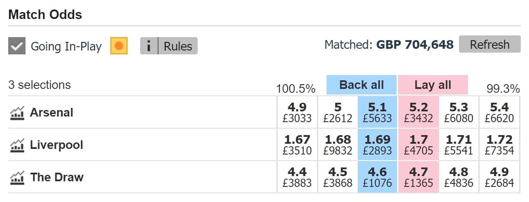Back Liverpool at 1.69

point(377,145)
